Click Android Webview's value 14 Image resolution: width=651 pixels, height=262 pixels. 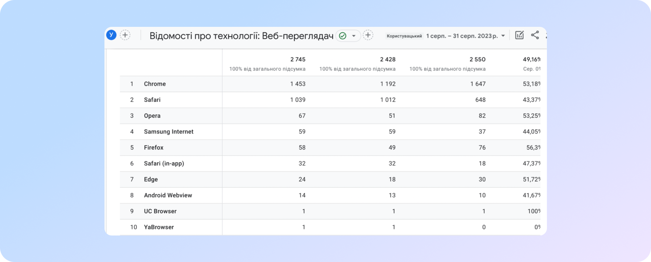click(302, 195)
